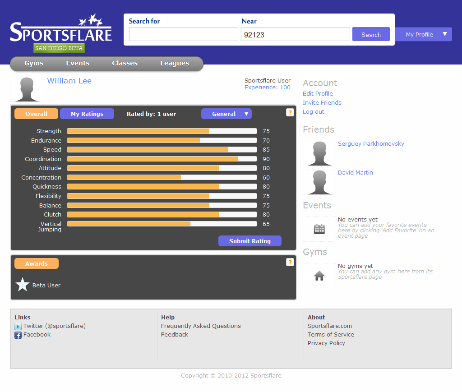Click the Log out link
Image resolution: width=462 pixels, height=392 pixels.
(x=314, y=112)
